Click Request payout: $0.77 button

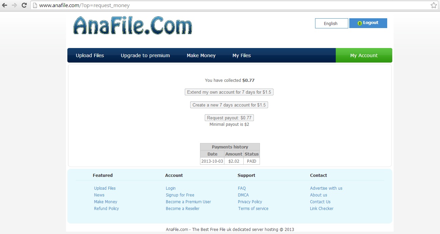pyautogui.click(x=229, y=118)
